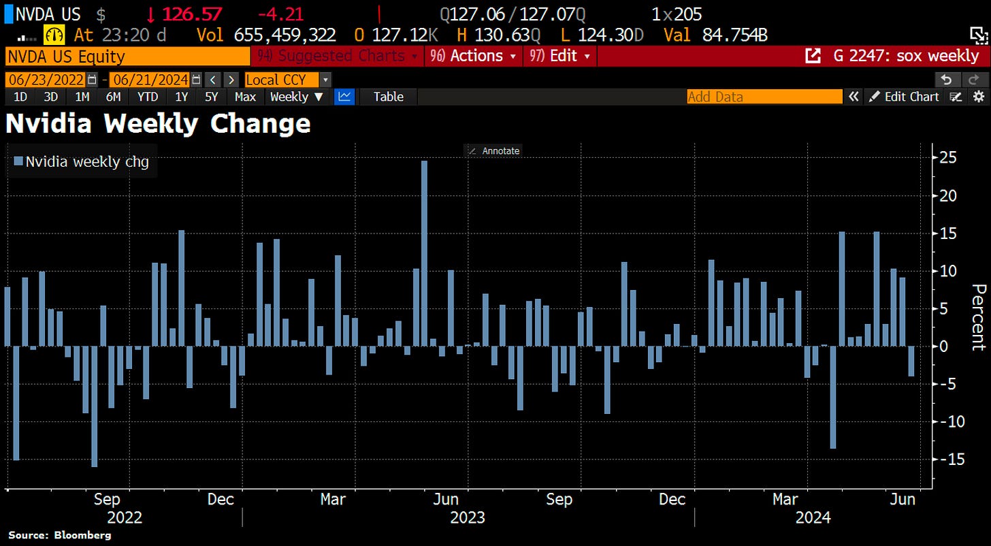Image resolution: width=991 pixels, height=546 pixels.
Task: Open the Weekly periodicity dropdown
Action: [x=297, y=97]
